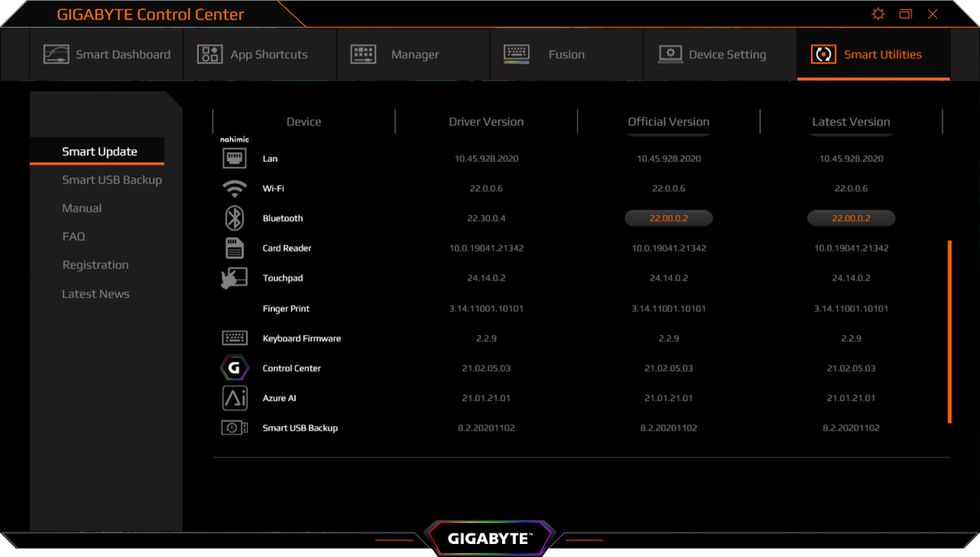Open the Manual sidebar entry
Image resolution: width=980 pixels, height=557 pixels.
82,208
